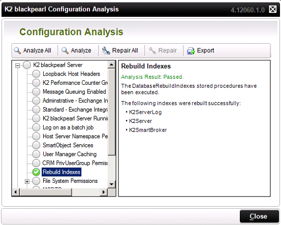Click status circle beside Standard - Exchange Integration
Viewport: 281px width, 225px height.
point(36,110)
